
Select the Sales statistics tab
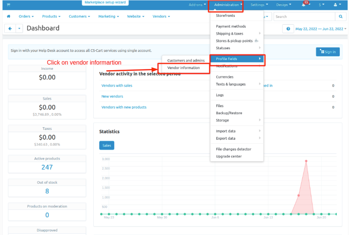click(107, 145)
